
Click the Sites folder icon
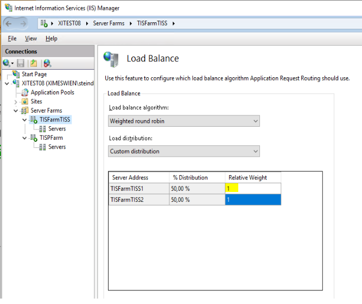pos(25,101)
